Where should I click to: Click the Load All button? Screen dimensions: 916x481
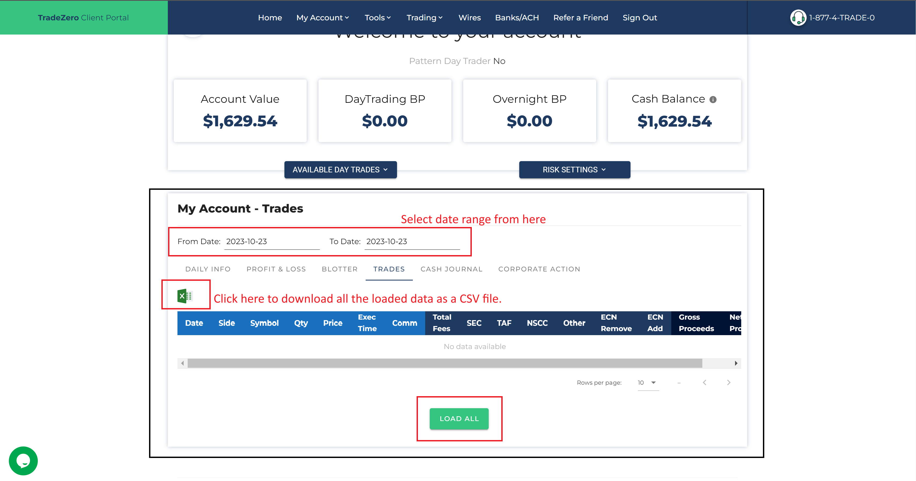[x=459, y=419]
